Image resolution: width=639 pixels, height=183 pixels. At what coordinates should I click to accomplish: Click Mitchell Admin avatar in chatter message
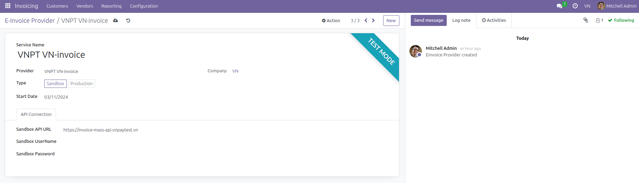coord(416,51)
